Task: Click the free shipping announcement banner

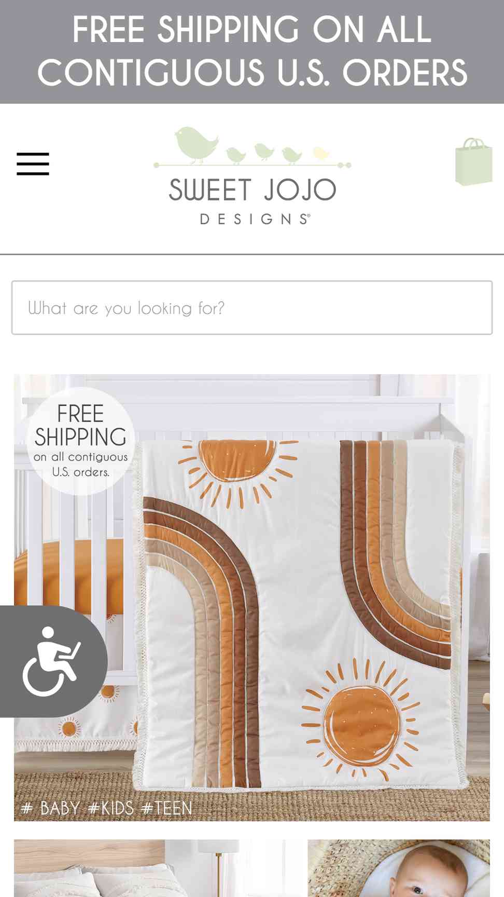Action: pos(252,52)
